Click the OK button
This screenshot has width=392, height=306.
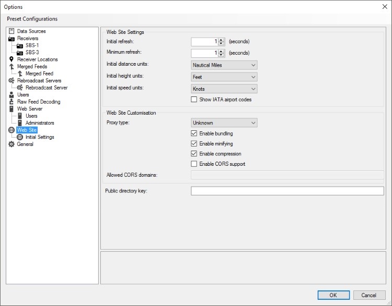[333, 295]
